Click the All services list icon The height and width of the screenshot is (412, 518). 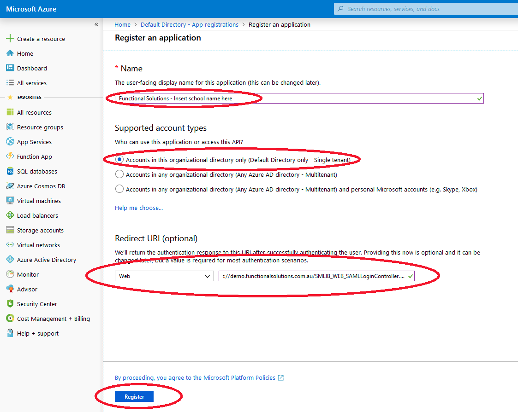10,83
